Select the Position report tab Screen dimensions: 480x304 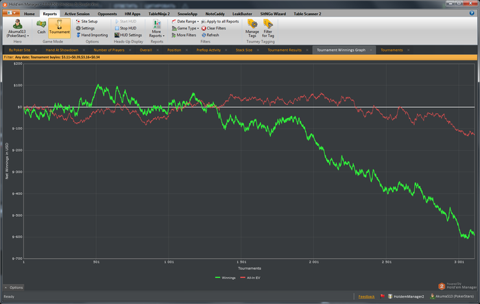coord(174,50)
